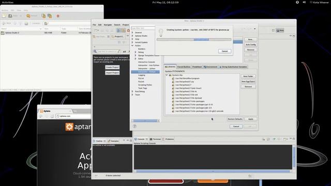
Task: Cancel the interpreter info progress dialog
Action: click(224, 51)
